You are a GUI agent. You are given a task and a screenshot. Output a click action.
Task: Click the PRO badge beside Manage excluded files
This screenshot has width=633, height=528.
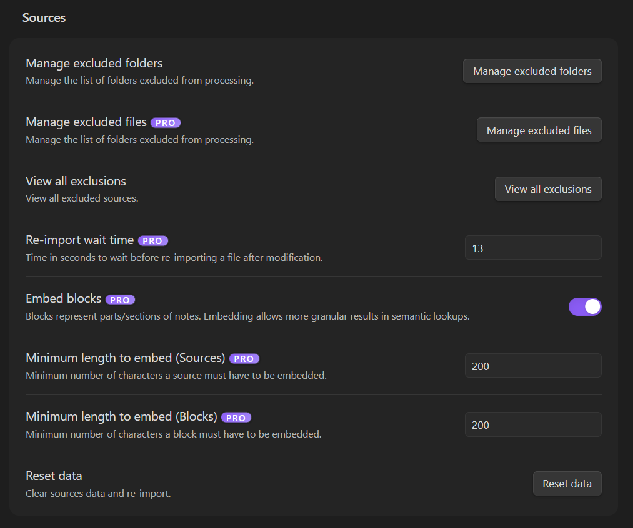pyautogui.click(x=166, y=123)
